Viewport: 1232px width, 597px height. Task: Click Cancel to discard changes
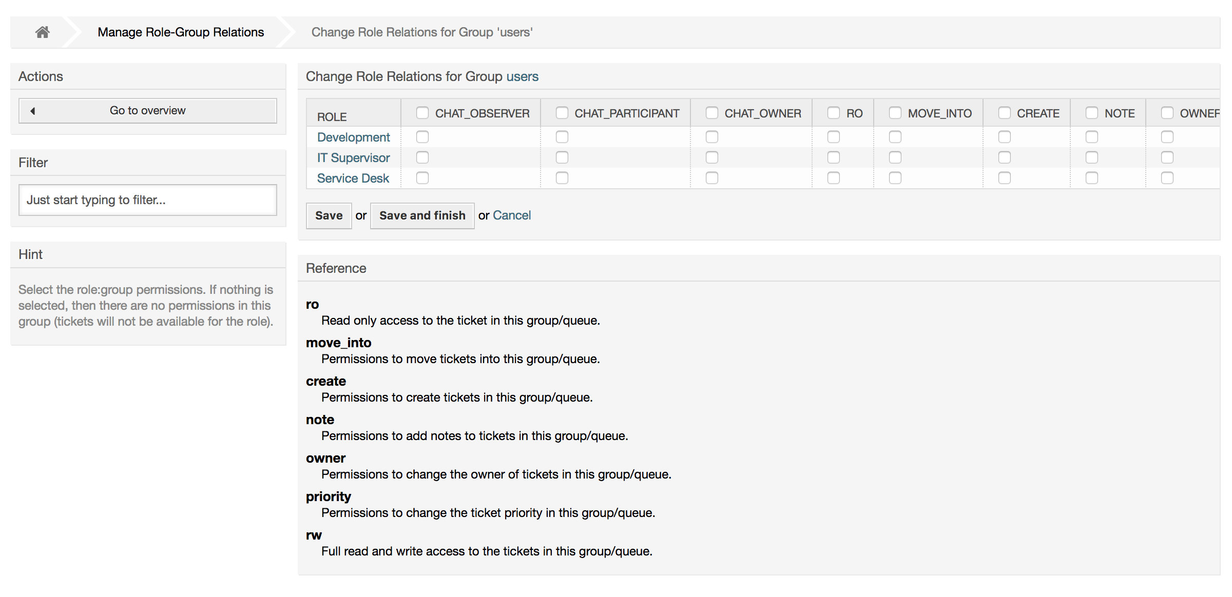[x=512, y=215]
